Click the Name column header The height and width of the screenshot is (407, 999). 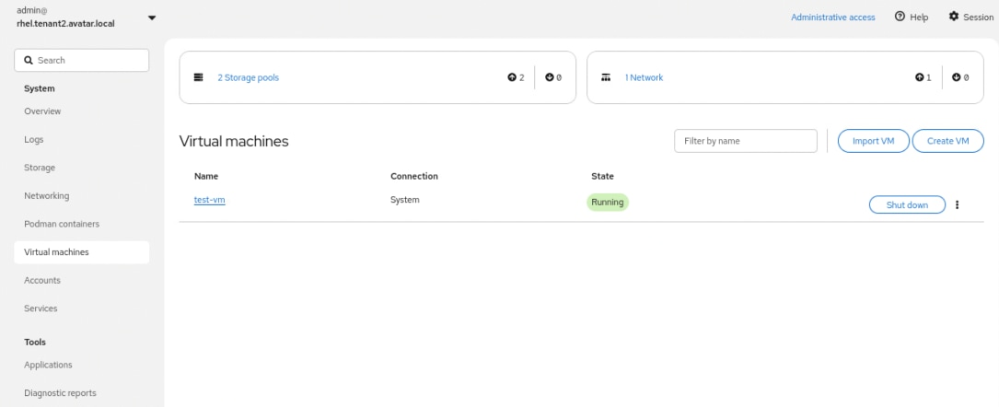(206, 177)
